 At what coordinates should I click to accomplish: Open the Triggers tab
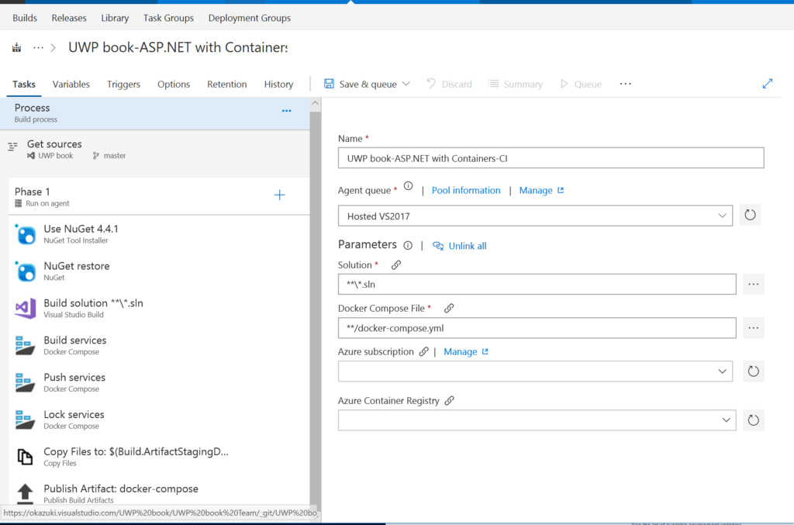123,85
